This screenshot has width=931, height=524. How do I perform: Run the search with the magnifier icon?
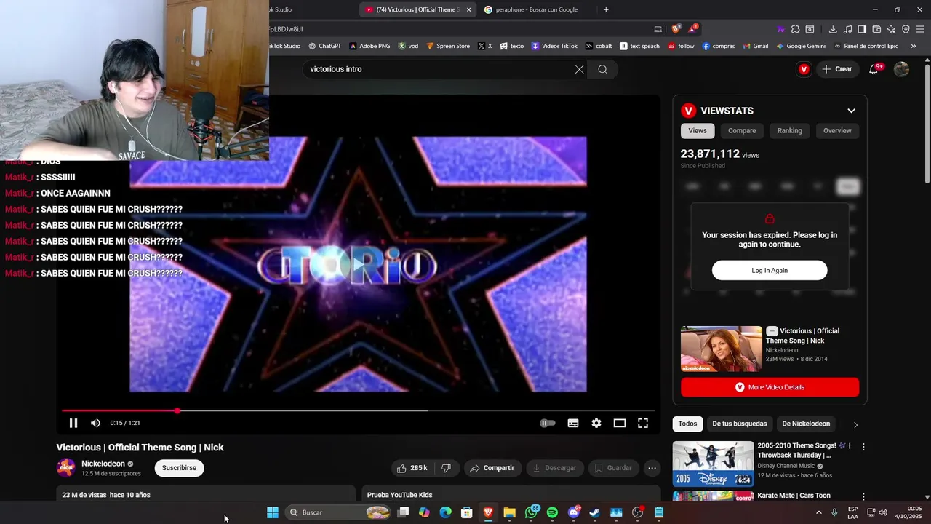tap(602, 69)
